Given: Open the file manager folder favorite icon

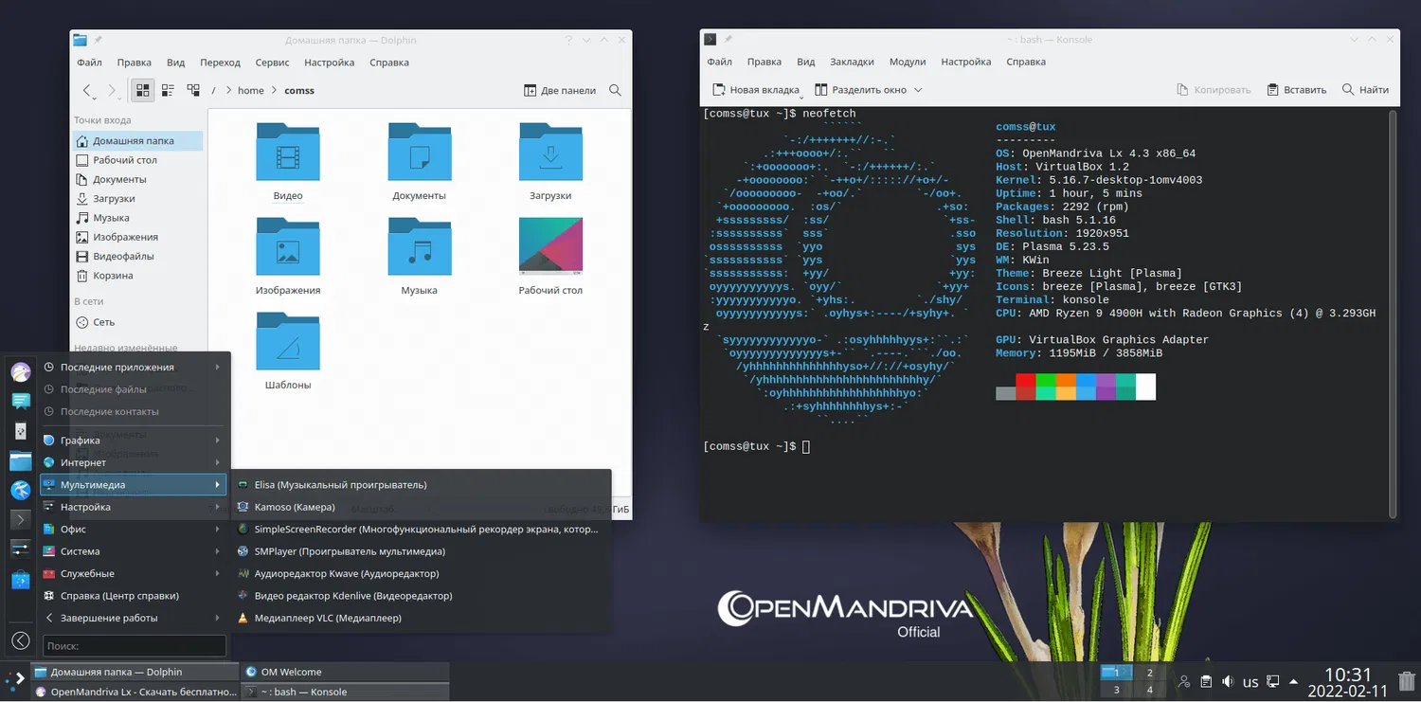Looking at the screenshot, I should click(x=21, y=461).
